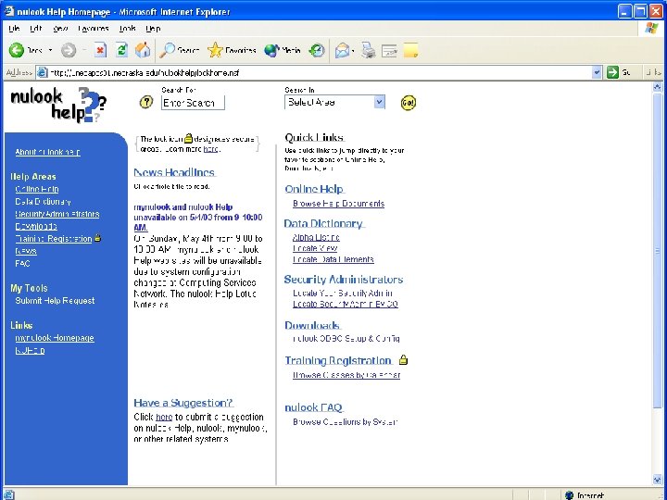Open Online Help in sidebar Help Areas
The height and width of the screenshot is (500, 667).
37,189
